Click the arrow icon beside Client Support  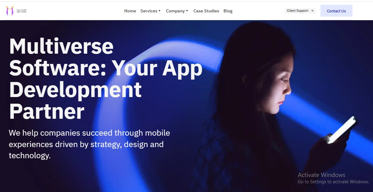312,11
